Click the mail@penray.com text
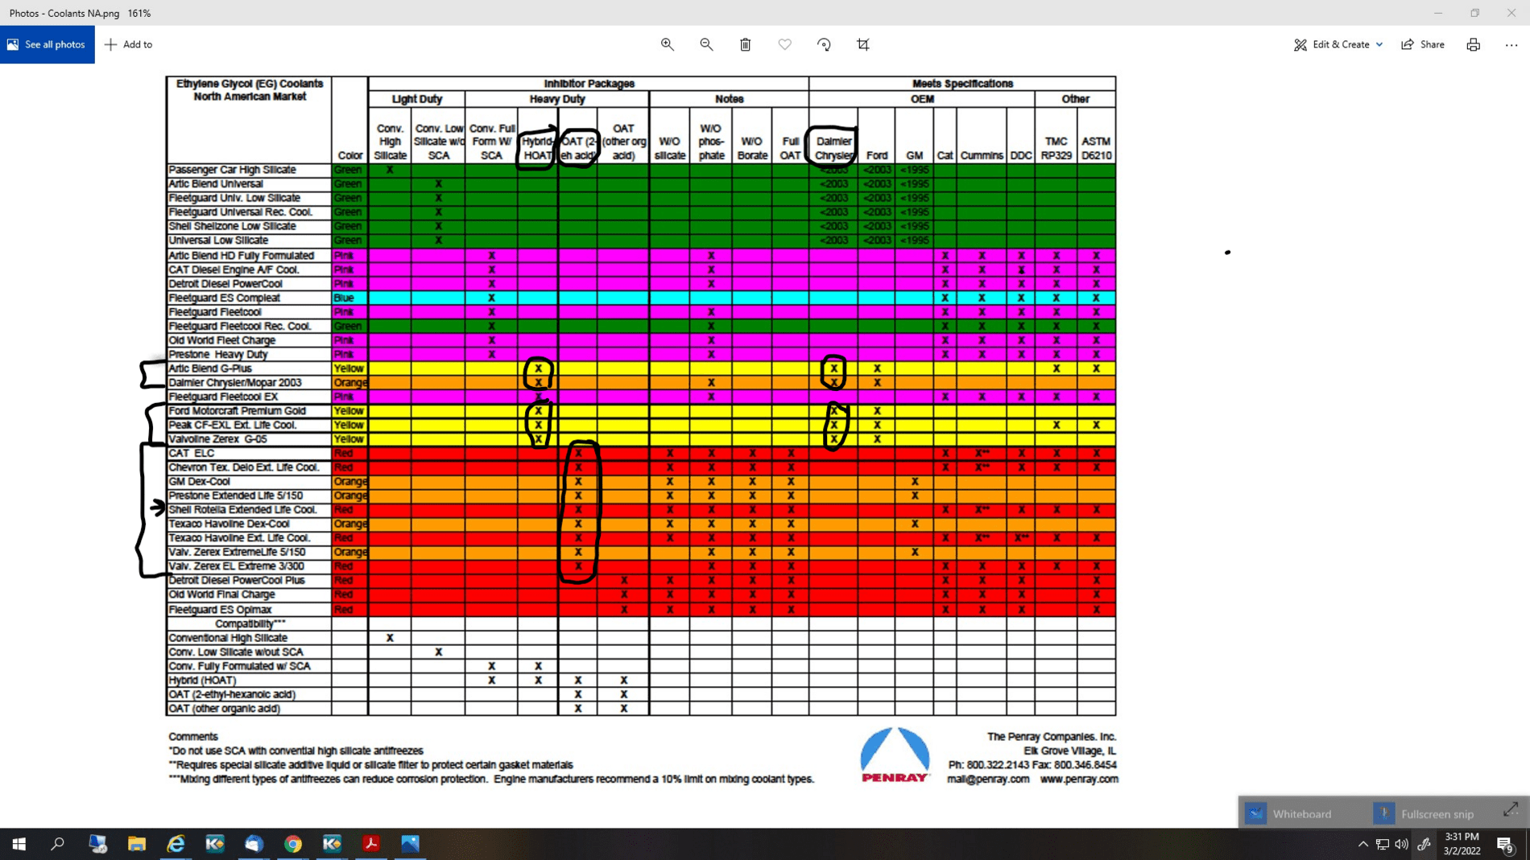Screen dimensions: 1530x860 click(x=988, y=779)
